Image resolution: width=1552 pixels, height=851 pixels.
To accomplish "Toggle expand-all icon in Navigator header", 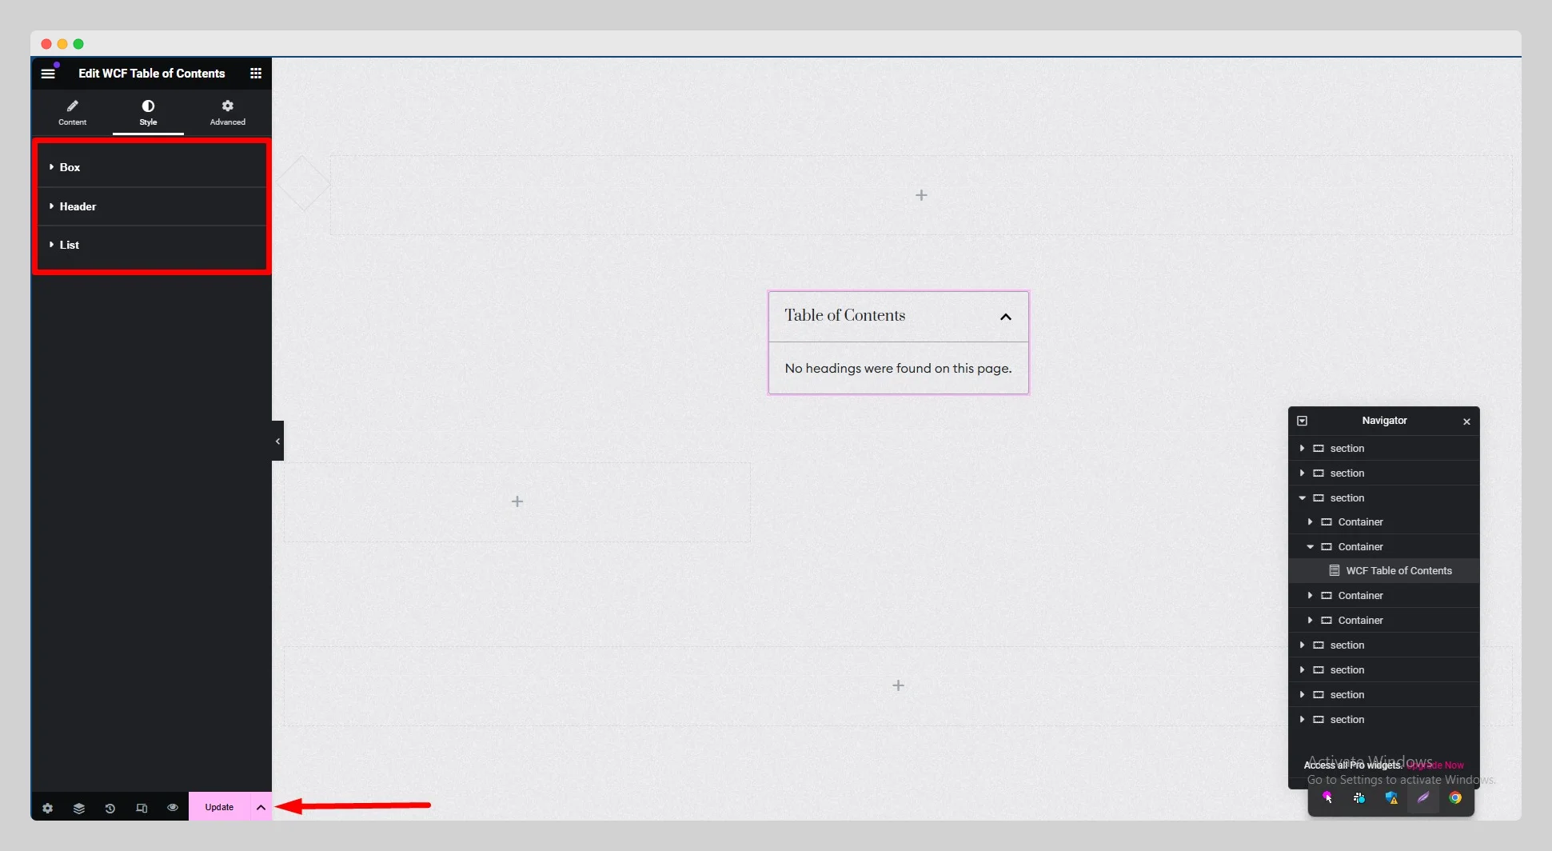I will tap(1302, 421).
